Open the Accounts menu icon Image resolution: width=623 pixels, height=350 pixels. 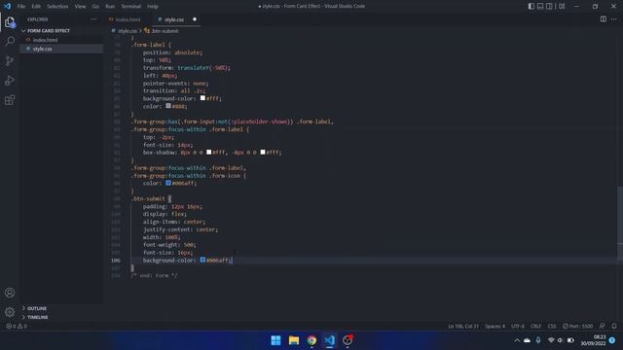(10, 293)
